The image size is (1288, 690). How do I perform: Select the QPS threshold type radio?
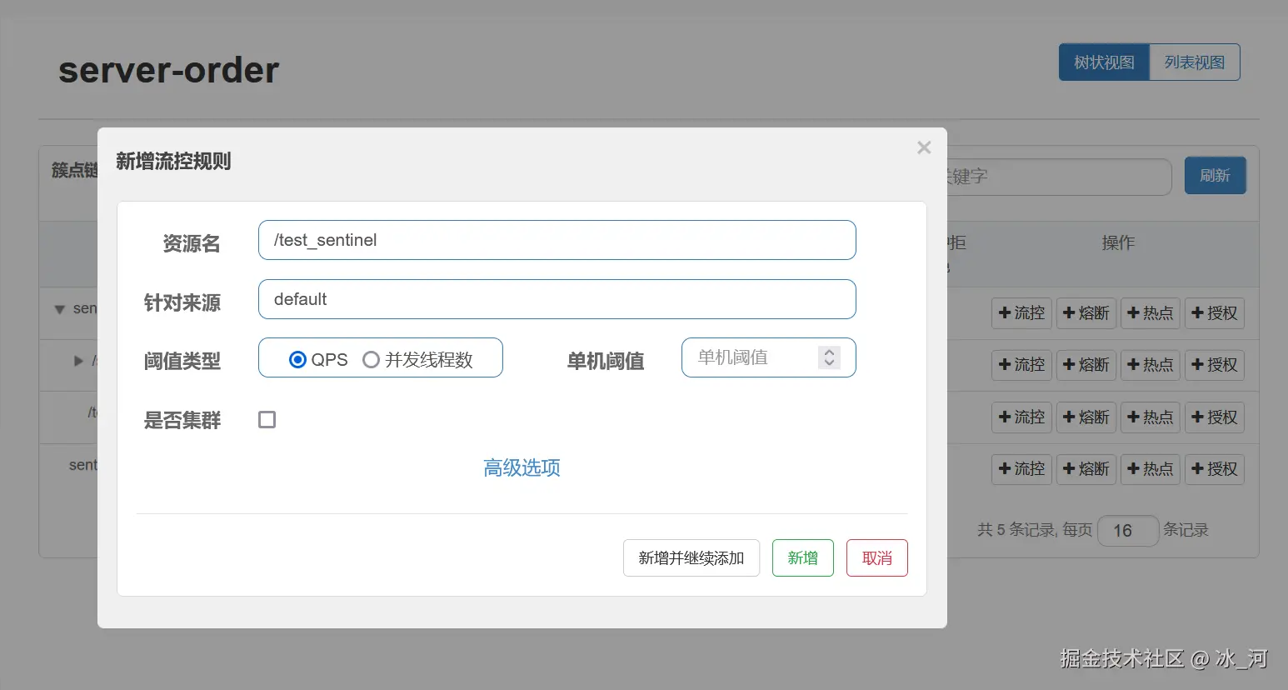pyautogui.click(x=297, y=359)
